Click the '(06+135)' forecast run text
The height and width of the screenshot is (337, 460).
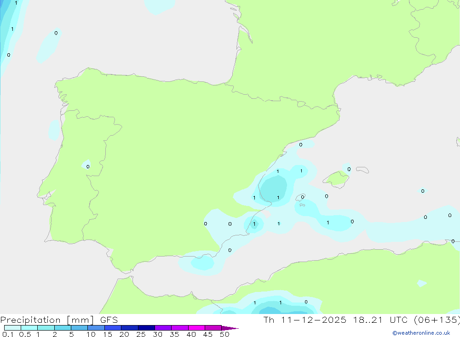437,320
